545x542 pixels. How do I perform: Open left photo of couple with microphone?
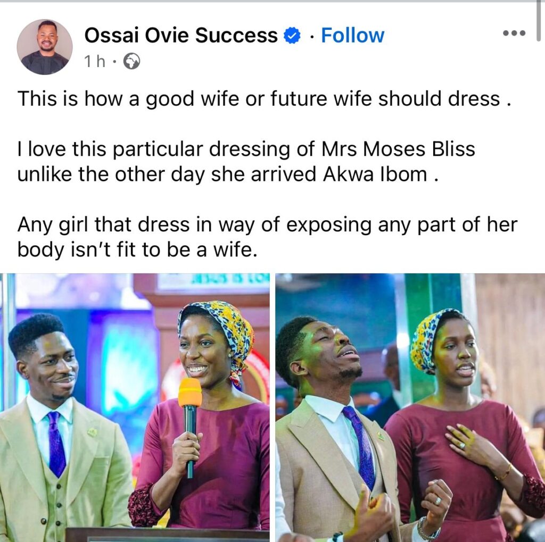(x=135, y=407)
